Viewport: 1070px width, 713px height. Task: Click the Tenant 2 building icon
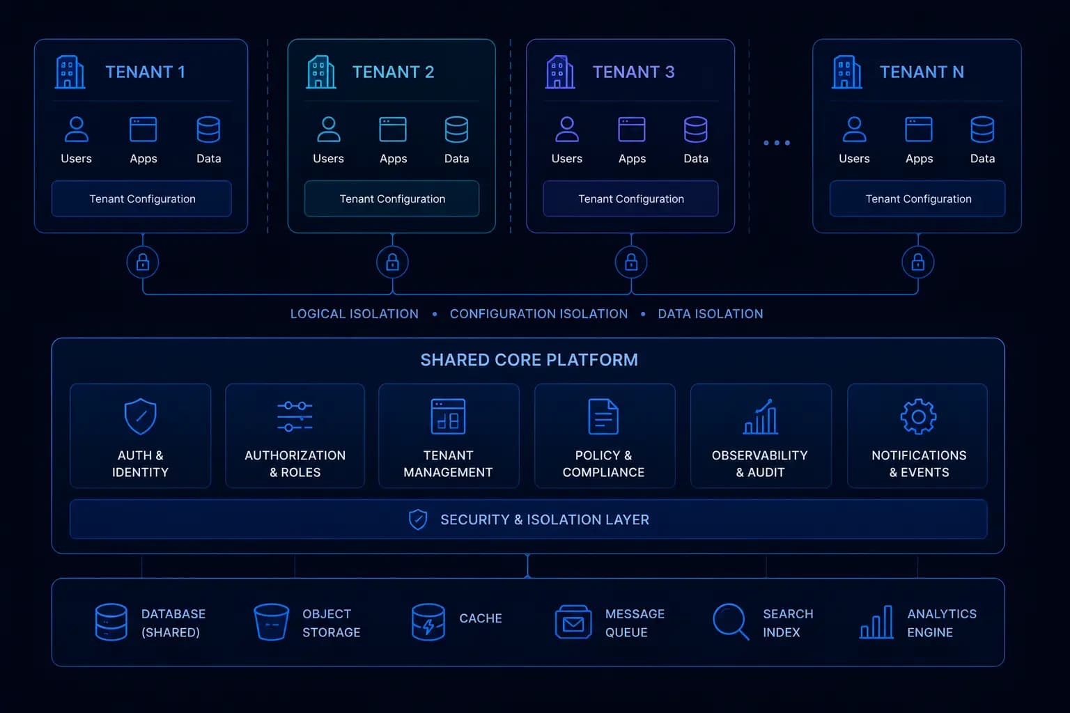click(x=321, y=72)
